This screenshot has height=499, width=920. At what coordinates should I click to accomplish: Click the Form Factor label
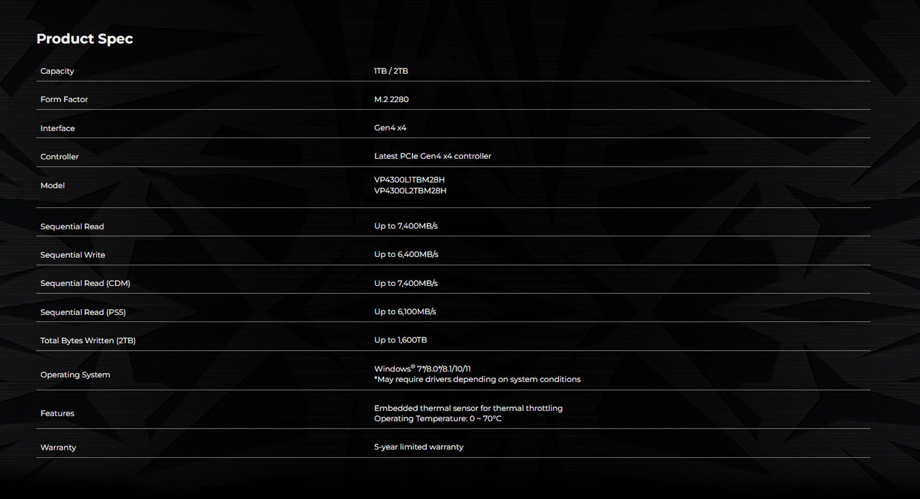tap(64, 99)
